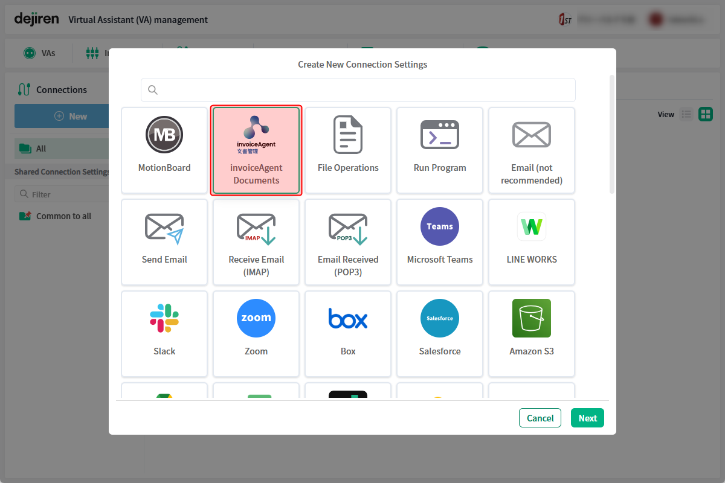Cancel the Create New Connection dialog

pyautogui.click(x=540, y=418)
